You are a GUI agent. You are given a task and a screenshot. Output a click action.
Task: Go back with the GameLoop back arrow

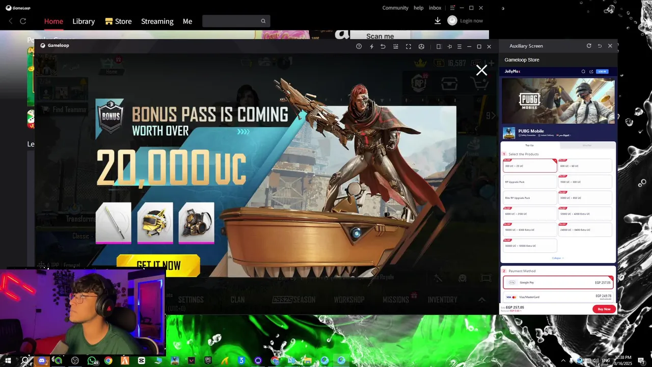coord(11,21)
